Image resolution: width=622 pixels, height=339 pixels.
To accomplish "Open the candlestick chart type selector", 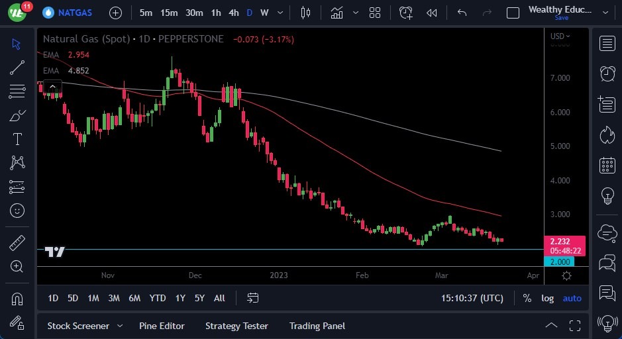I will pyautogui.click(x=305, y=13).
